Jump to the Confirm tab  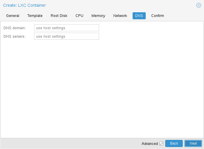pos(157,16)
